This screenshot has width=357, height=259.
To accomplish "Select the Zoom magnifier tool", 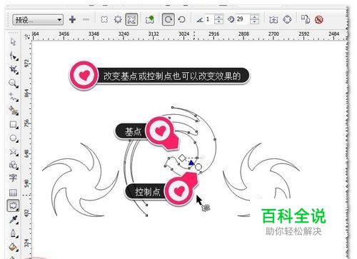I will point(14,83).
